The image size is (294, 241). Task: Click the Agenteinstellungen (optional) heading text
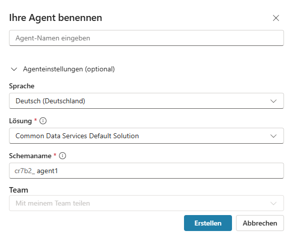pyautogui.click(x=69, y=69)
